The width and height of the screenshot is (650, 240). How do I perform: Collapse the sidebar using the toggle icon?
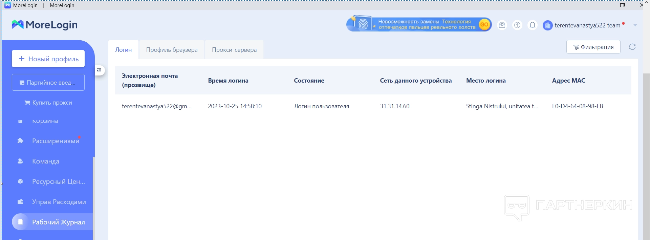pyautogui.click(x=99, y=70)
